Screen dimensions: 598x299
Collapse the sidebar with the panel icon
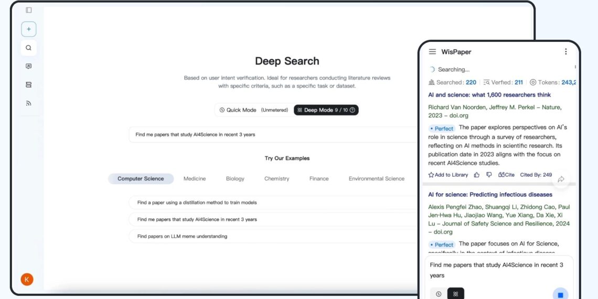(29, 10)
